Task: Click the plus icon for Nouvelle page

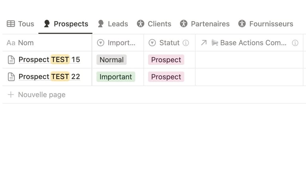Action: 11,95
